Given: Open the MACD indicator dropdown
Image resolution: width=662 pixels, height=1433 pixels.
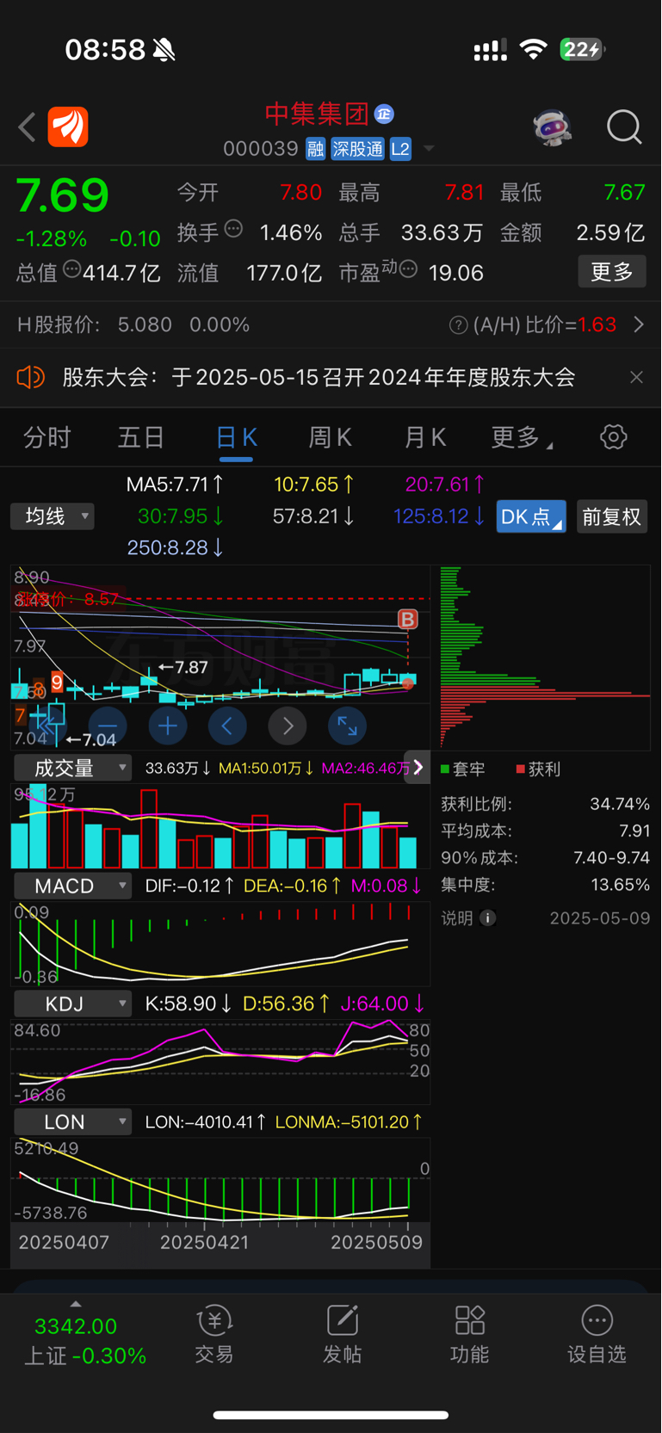Looking at the screenshot, I should tap(73, 886).
